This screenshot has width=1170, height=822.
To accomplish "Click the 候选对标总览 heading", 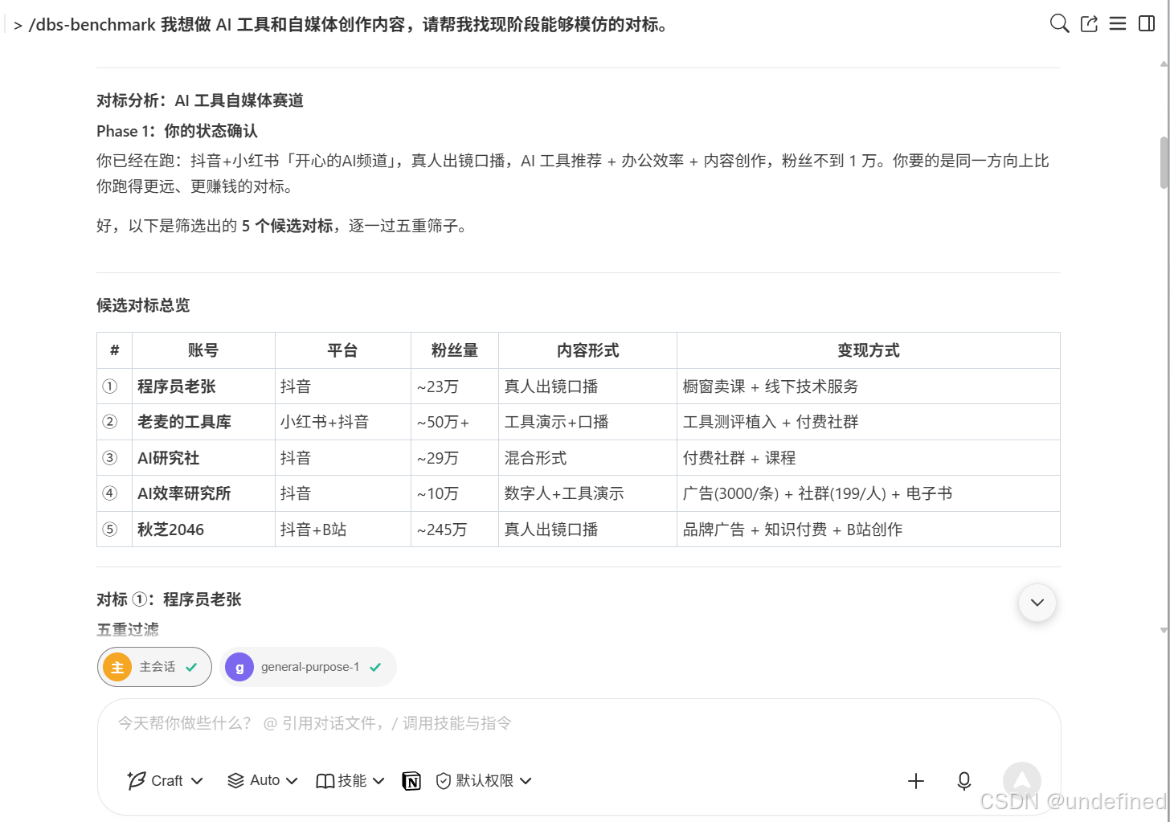I will click(x=143, y=305).
